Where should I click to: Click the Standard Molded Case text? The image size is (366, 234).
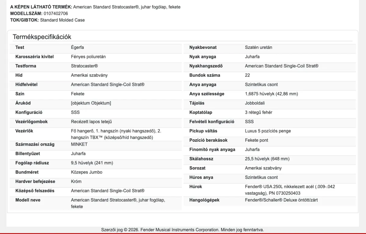63,20
